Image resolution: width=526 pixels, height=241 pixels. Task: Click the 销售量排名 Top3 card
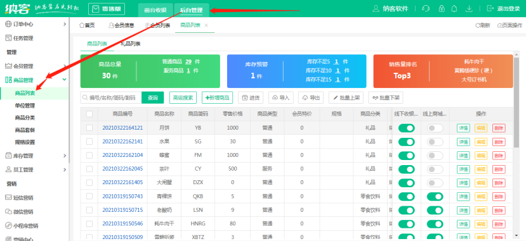point(443,71)
